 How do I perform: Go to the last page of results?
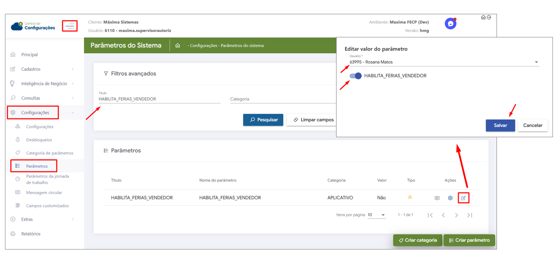pyautogui.click(x=470, y=215)
